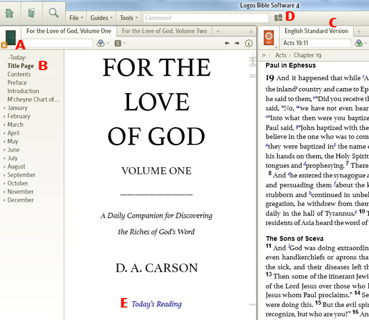The width and height of the screenshot is (369, 320).
Task: Open the Library book icon
Action: click(32, 12)
